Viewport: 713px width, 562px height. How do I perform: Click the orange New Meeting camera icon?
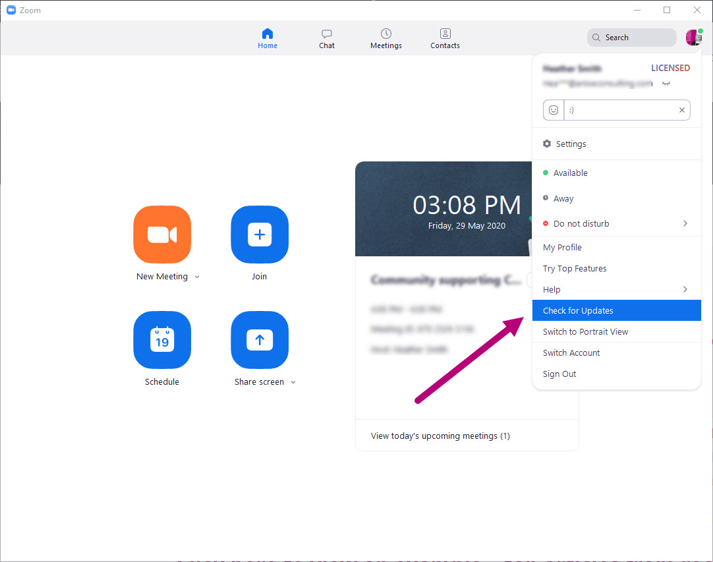162,235
